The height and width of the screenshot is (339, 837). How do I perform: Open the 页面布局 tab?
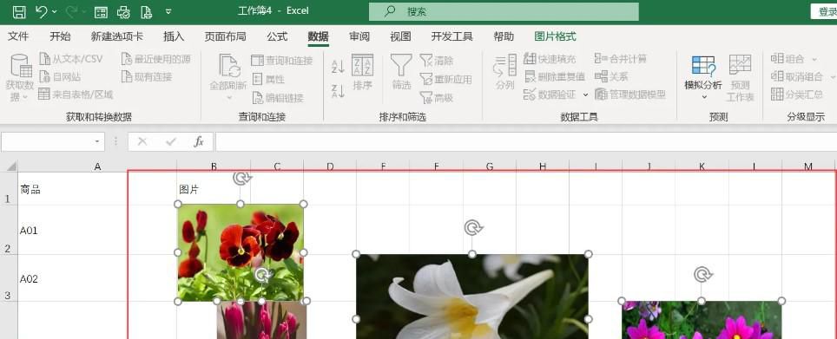click(225, 36)
